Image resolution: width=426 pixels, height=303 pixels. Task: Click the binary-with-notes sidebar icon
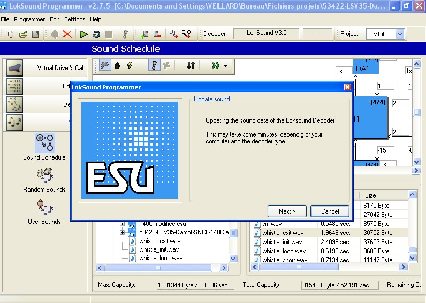point(14,104)
